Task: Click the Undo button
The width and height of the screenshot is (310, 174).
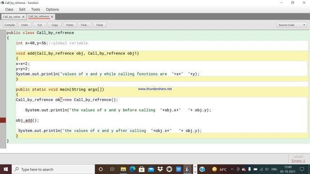Action: (25, 25)
